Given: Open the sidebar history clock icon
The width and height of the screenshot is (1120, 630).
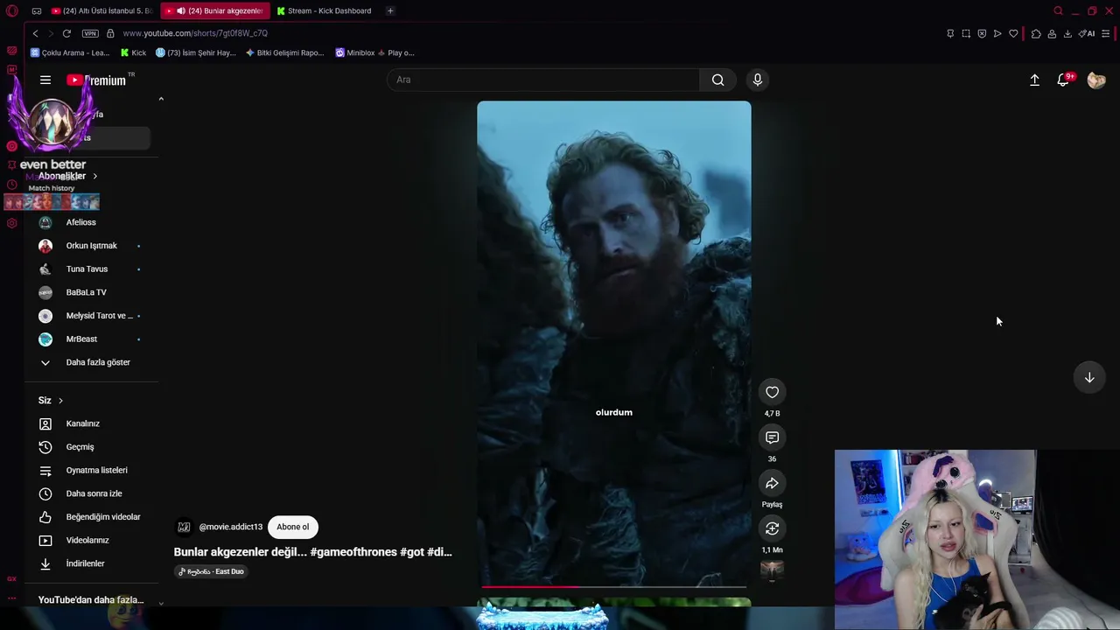Looking at the screenshot, I should (x=11, y=185).
